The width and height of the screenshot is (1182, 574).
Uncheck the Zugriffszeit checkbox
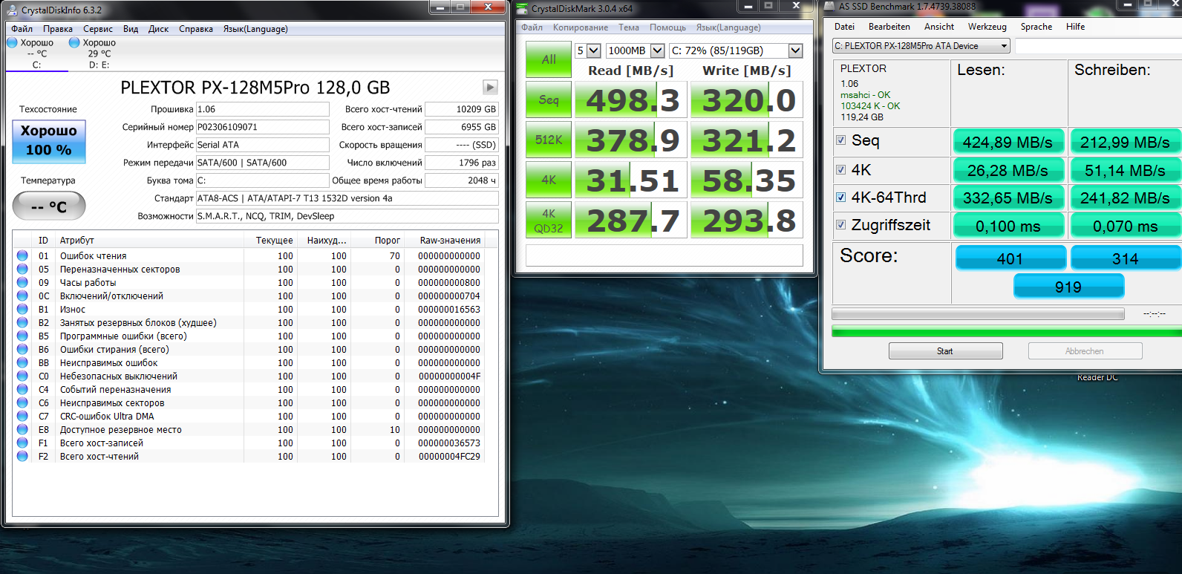coord(840,224)
